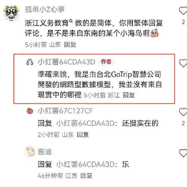Open username 孤单小Z心事
The height and width of the screenshot is (187, 187).
tap(45, 9)
